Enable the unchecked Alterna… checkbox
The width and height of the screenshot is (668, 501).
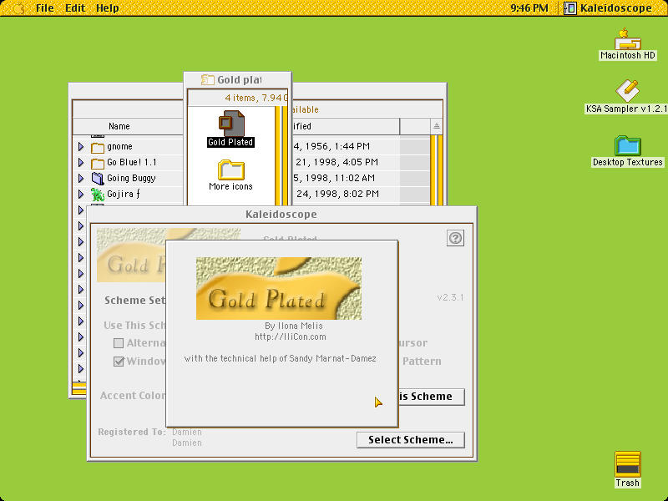tap(119, 343)
